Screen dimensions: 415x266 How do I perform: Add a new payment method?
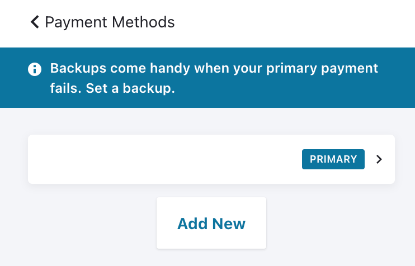tap(211, 224)
